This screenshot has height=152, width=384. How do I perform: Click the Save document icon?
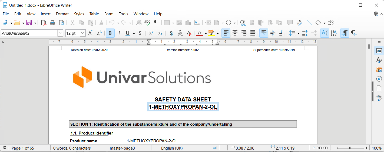29,23
